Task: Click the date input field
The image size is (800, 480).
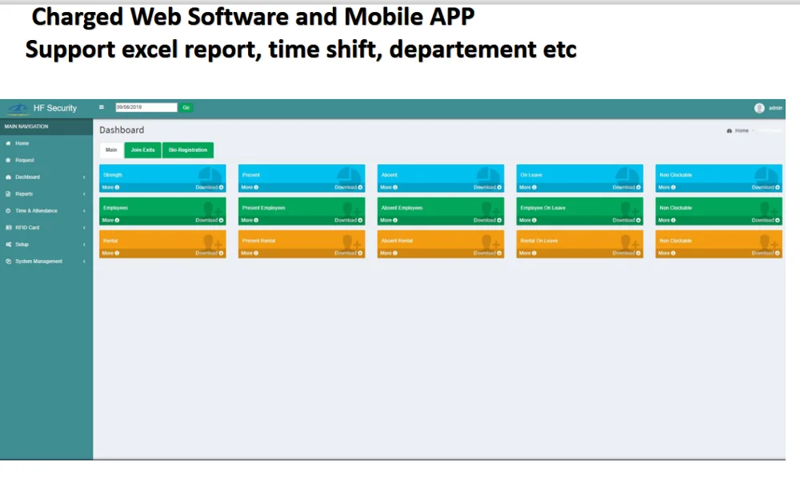Action: point(146,107)
